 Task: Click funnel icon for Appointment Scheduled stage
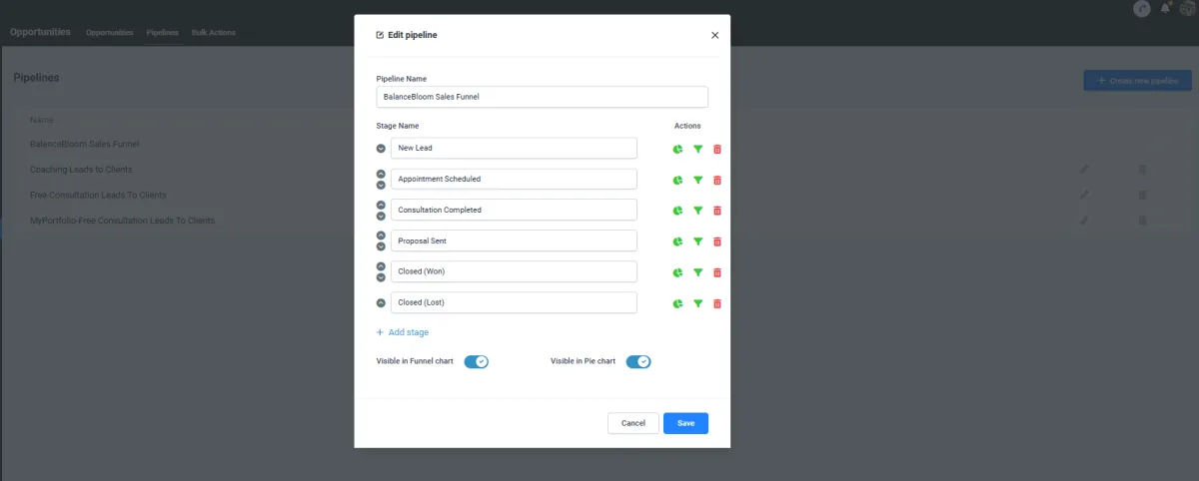pyautogui.click(x=697, y=180)
